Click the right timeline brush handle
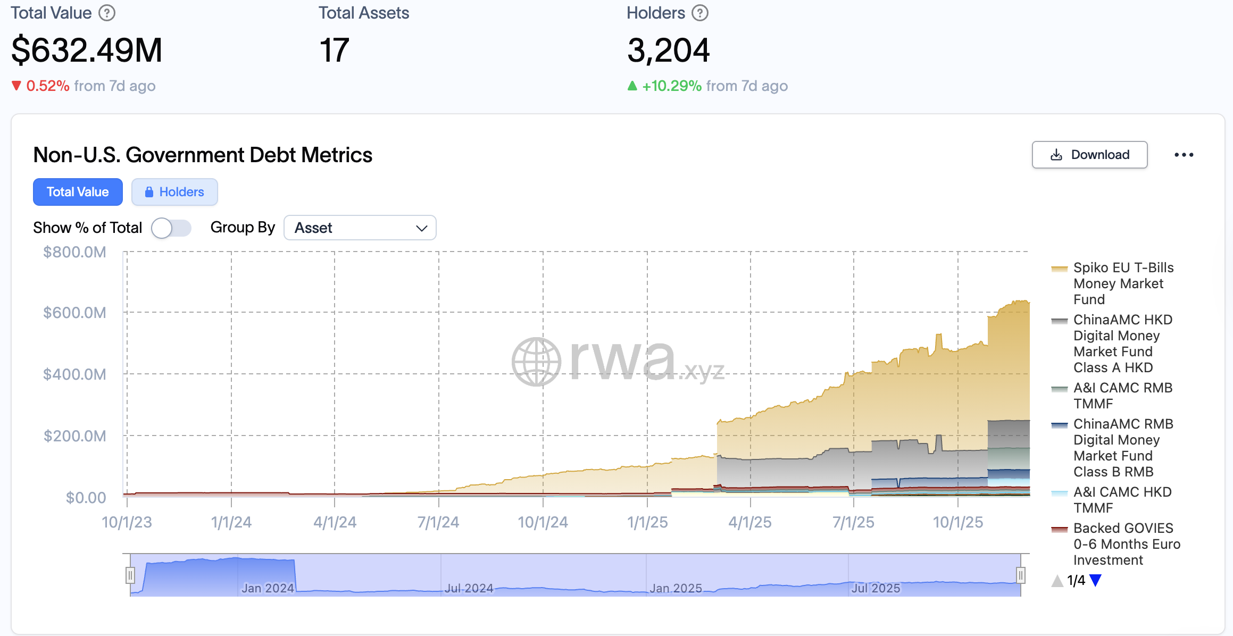The height and width of the screenshot is (636, 1233). [1020, 574]
